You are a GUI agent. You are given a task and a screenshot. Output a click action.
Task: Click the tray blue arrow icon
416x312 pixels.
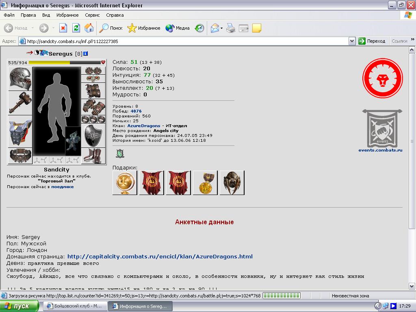point(393,306)
